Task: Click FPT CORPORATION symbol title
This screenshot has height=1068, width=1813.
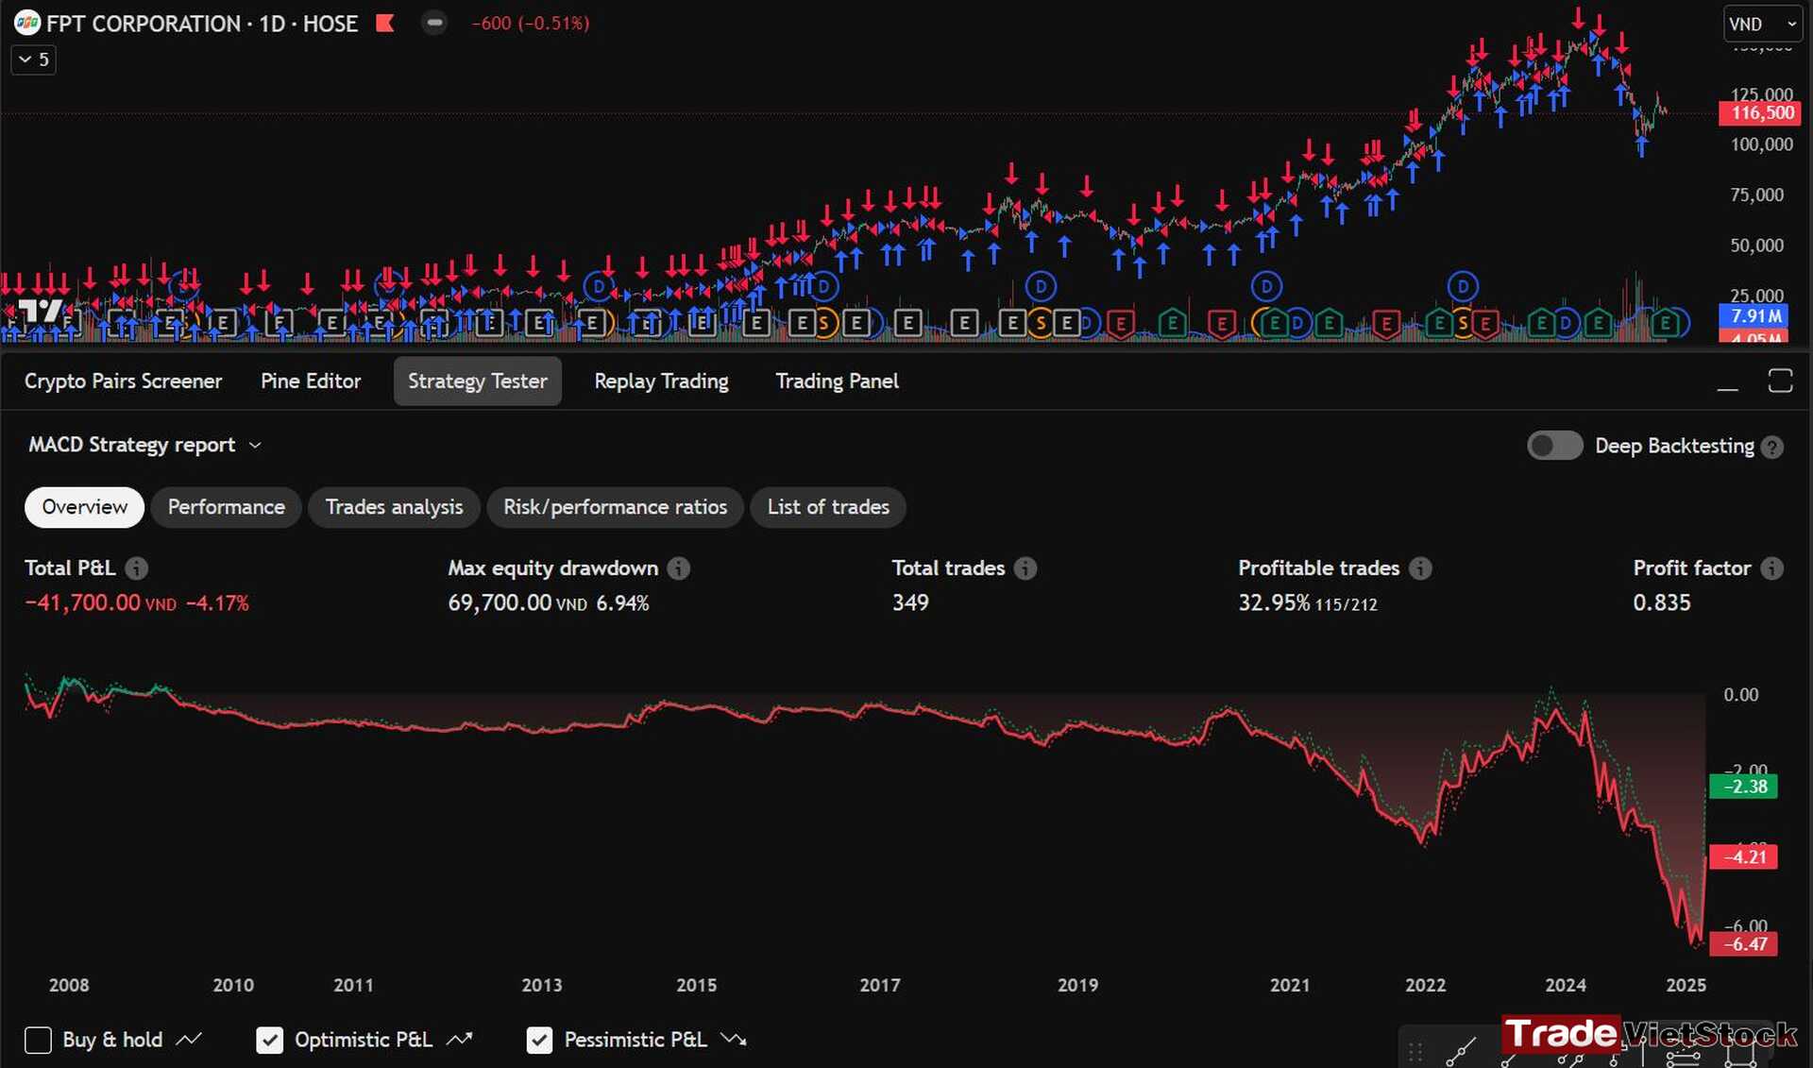Action: coord(144,24)
